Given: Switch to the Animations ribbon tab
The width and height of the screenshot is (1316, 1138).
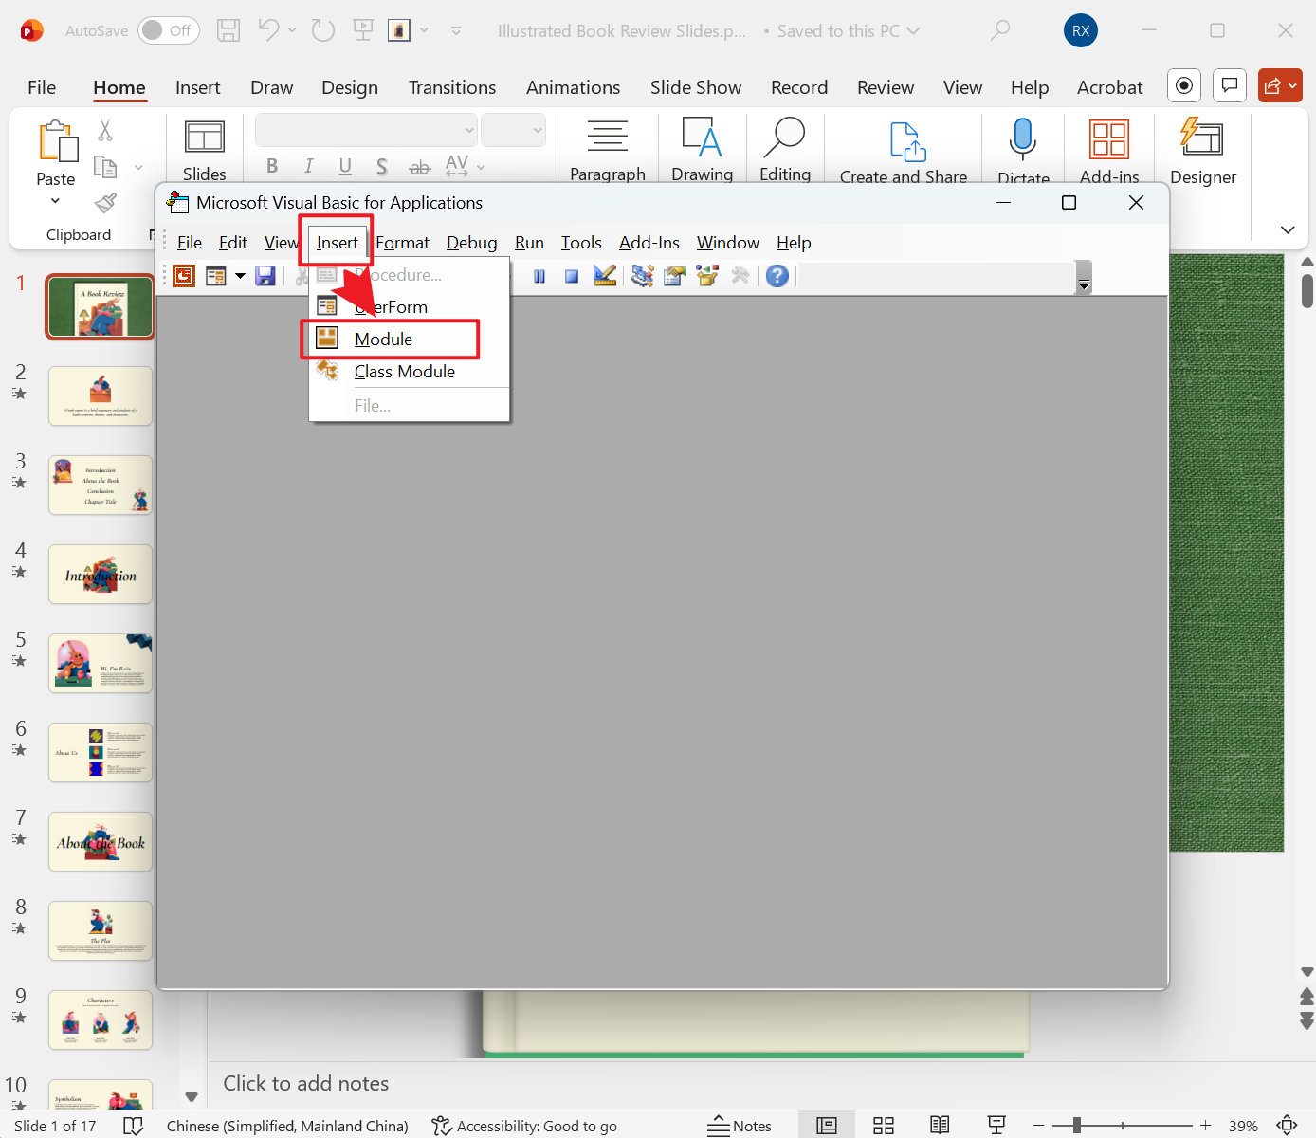Looking at the screenshot, I should pos(573,87).
